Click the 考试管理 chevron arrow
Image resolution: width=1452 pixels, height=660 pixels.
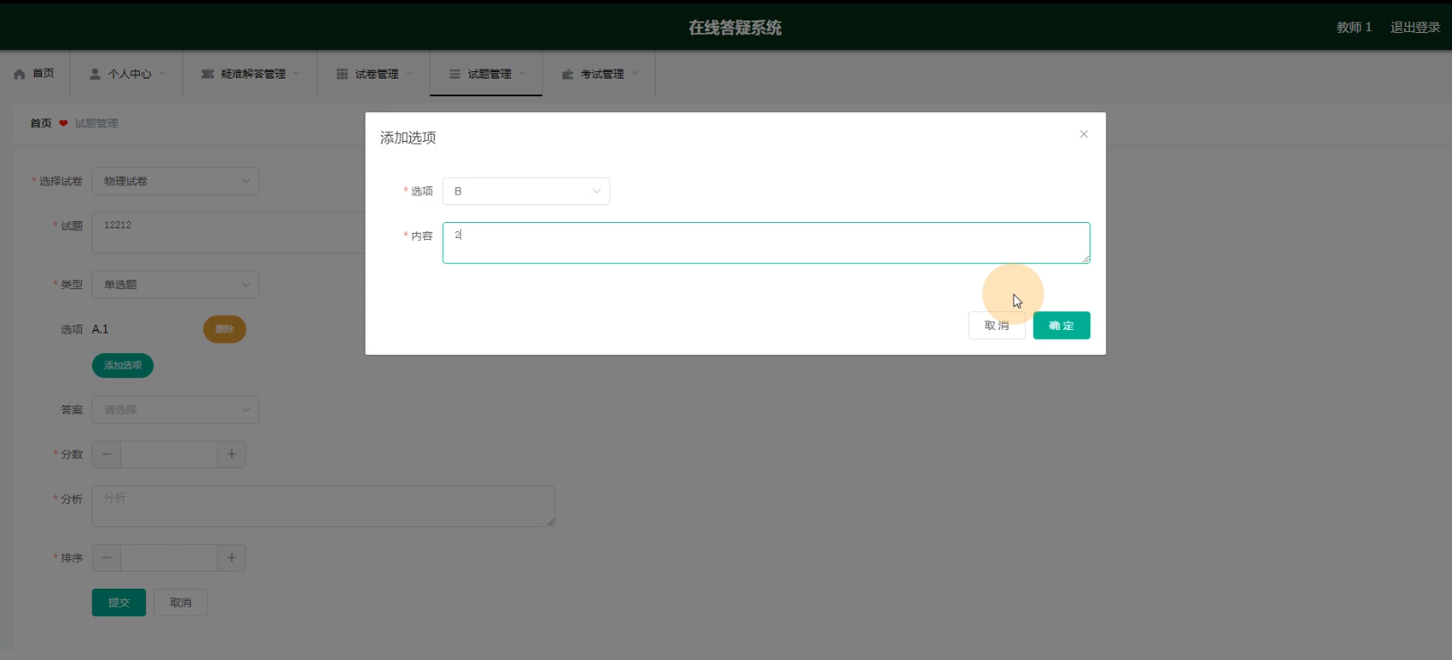[x=635, y=73]
